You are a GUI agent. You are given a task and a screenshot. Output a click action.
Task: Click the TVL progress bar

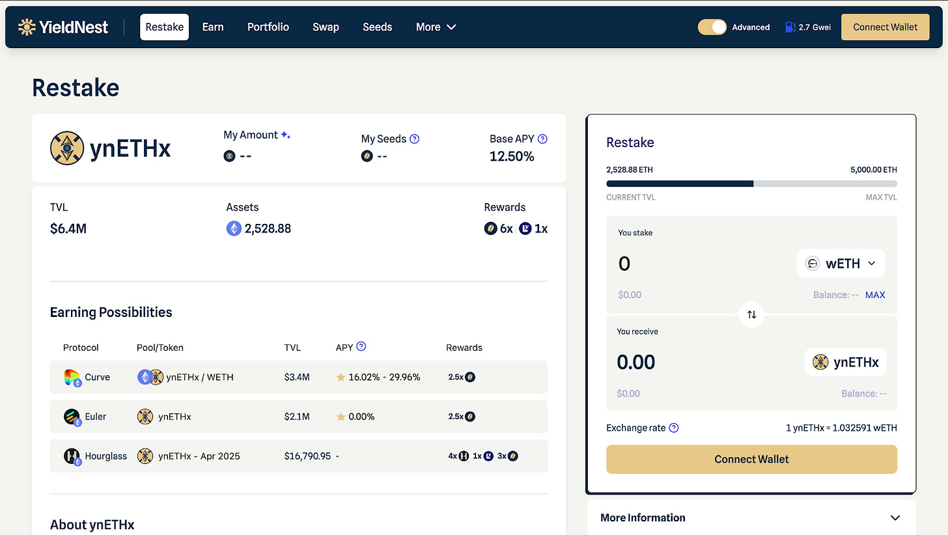(x=751, y=184)
